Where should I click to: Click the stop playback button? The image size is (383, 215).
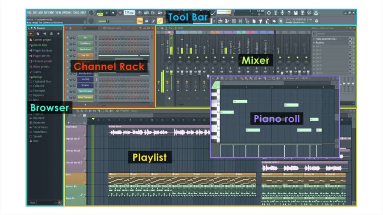coord(113,13)
